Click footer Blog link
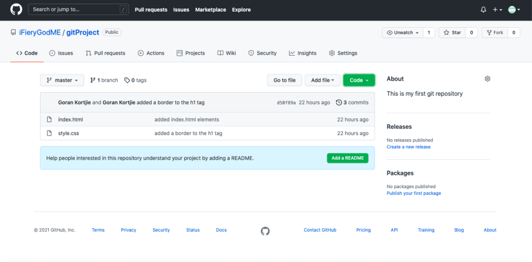This screenshot has height=262, width=532. [459, 230]
